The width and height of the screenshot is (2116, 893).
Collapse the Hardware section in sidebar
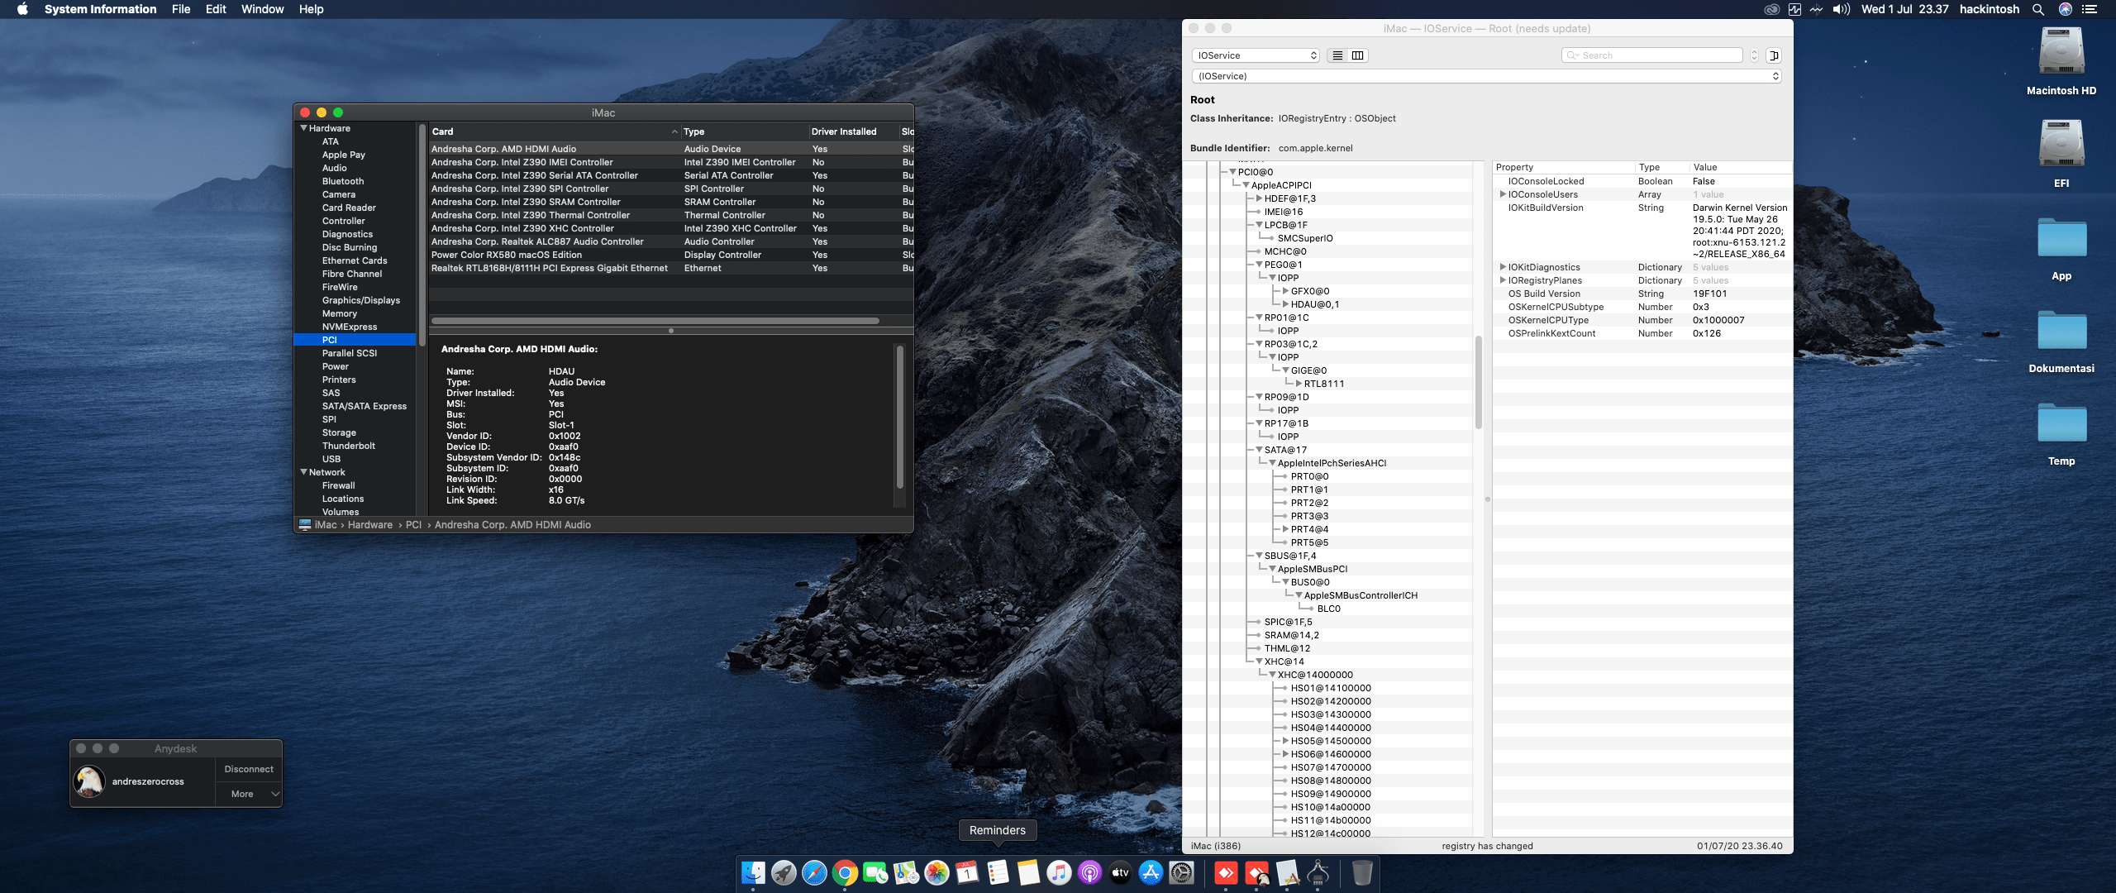click(x=304, y=128)
